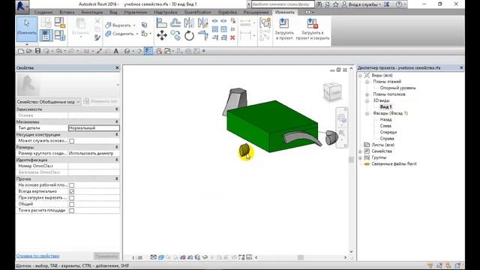The width and height of the screenshot is (480, 270).
Task: Click the Offset tool icon
Action: [x=175, y=23]
